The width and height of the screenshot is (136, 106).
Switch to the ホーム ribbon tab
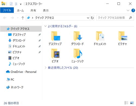click(x=20, y=10)
